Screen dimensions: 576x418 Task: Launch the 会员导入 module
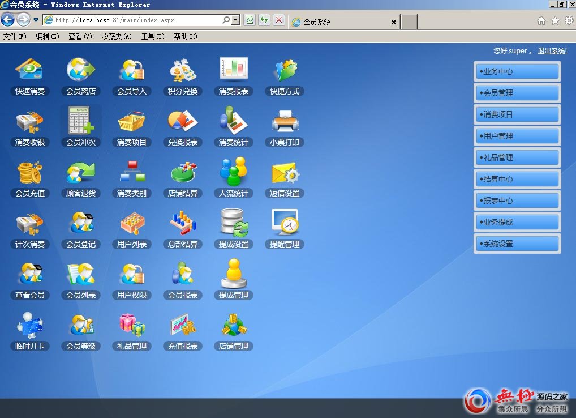pyautogui.click(x=131, y=76)
